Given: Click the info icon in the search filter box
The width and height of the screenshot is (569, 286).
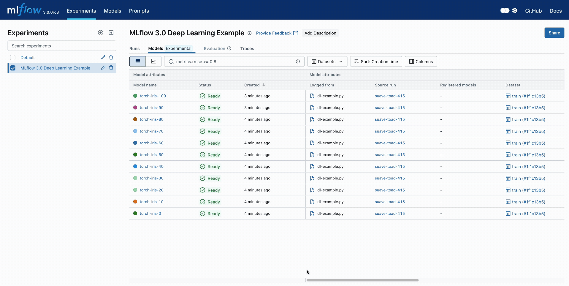Looking at the screenshot, I should pos(298,61).
